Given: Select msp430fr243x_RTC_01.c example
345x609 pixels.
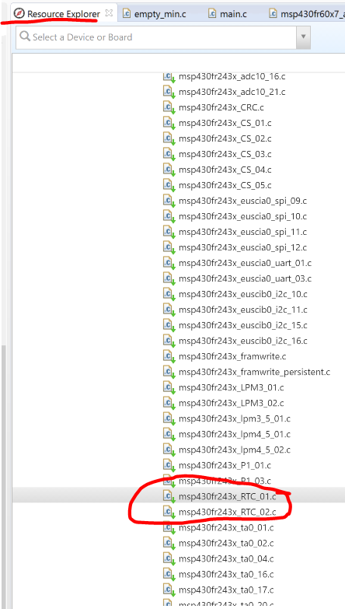Looking at the screenshot, I should [x=228, y=496].
